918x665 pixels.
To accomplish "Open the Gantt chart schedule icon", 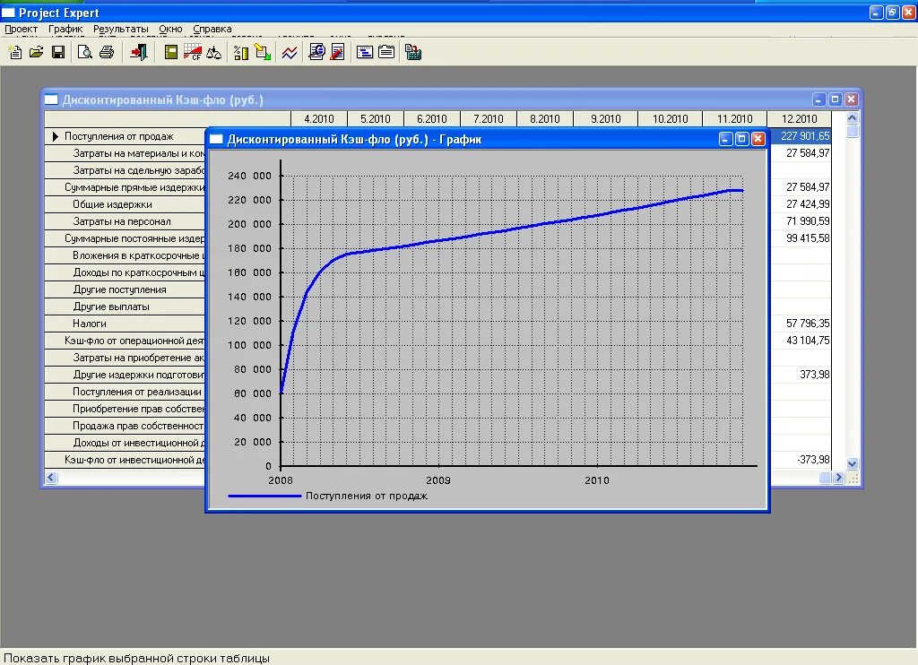I will click(365, 53).
